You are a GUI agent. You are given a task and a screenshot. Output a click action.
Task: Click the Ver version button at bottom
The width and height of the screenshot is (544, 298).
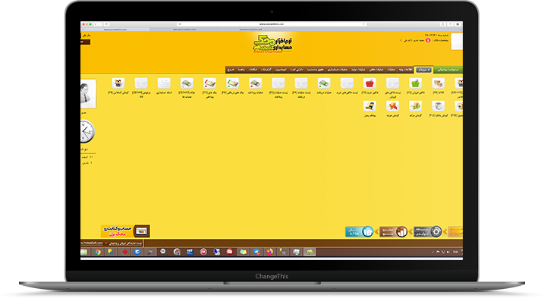click(359, 231)
